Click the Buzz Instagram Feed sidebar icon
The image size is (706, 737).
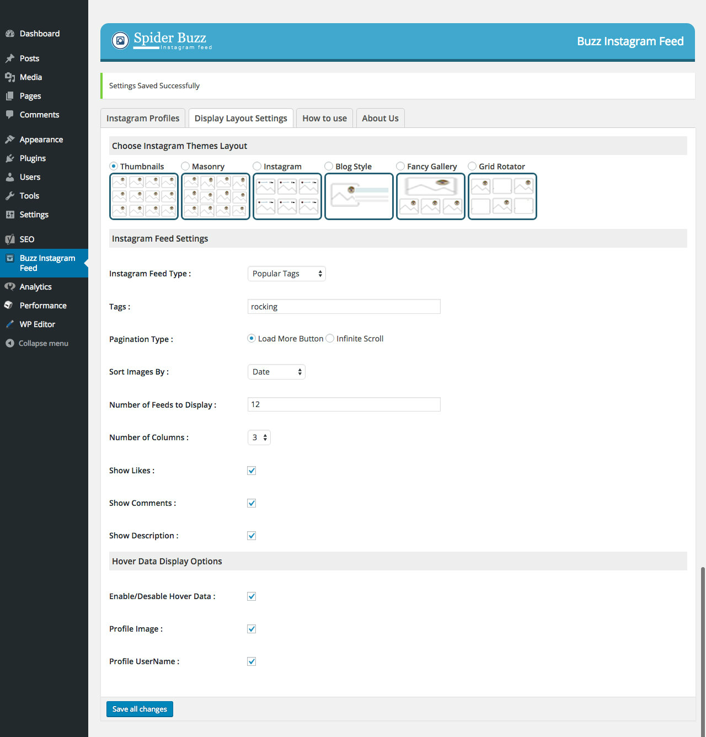point(9,258)
